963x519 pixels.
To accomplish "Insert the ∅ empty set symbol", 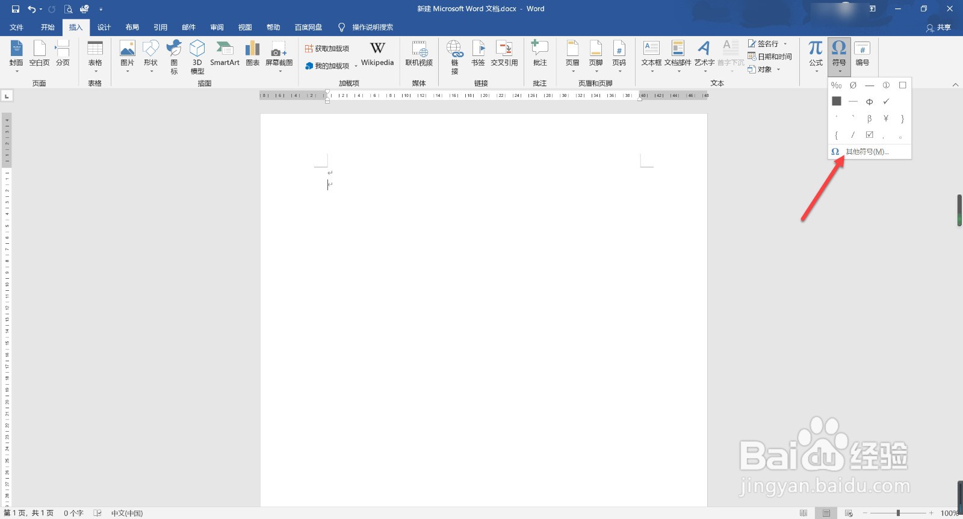I will (853, 85).
